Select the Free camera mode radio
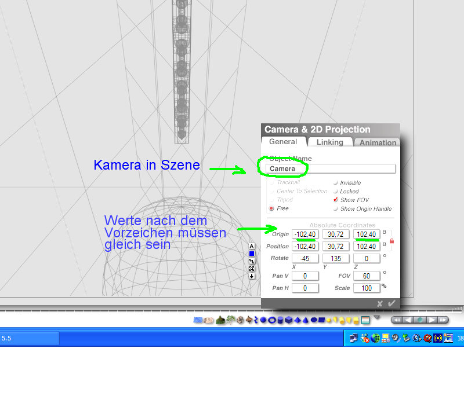 (x=271, y=208)
